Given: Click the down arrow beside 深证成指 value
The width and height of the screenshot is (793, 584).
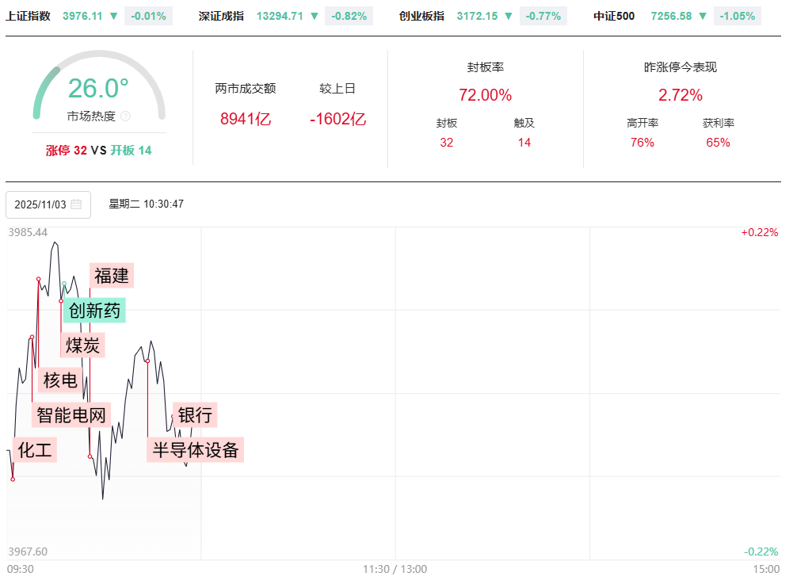Looking at the screenshot, I should coord(314,16).
